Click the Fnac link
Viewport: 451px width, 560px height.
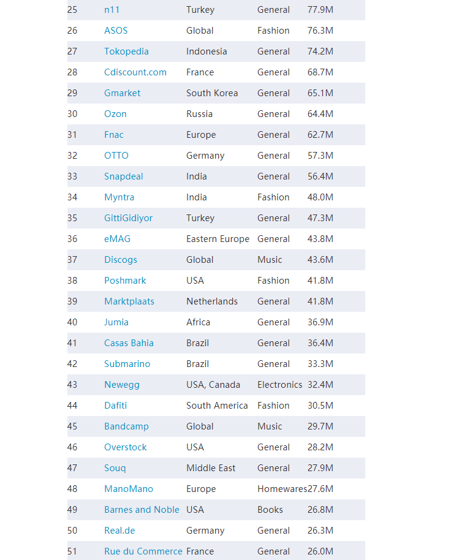[x=114, y=135]
